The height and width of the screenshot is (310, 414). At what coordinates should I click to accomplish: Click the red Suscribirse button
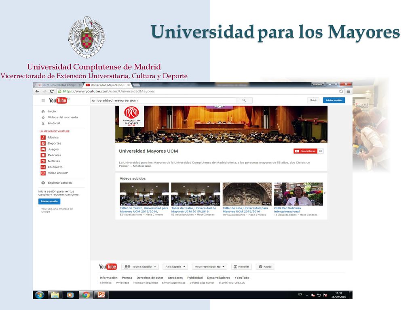pos(305,151)
